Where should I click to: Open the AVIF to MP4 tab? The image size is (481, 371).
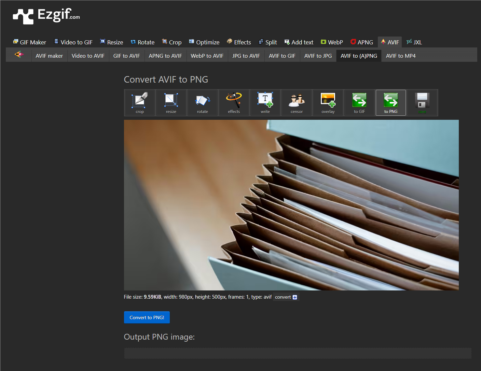[x=400, y=56]
